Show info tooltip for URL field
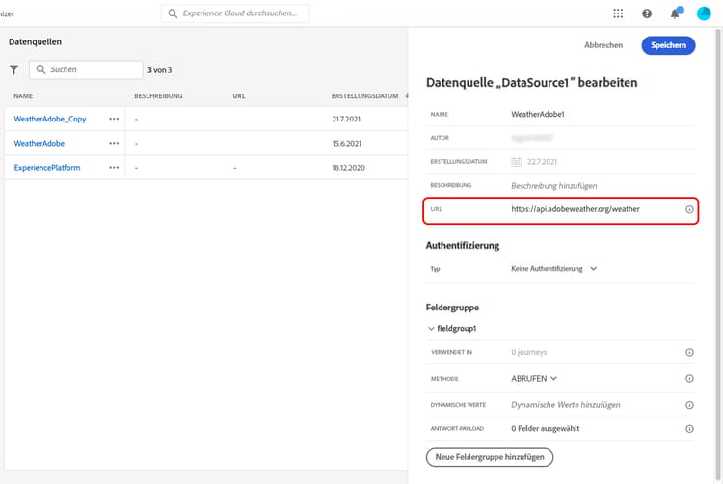The height and width of the screenshot is (484, 723). pos(689,209)
